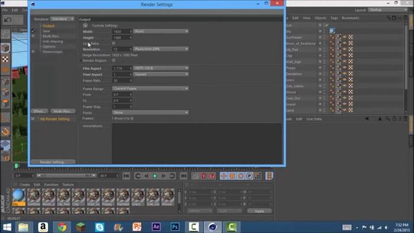
Task: Open the Layout dropdown set to Startup
Action: [388, 10]
